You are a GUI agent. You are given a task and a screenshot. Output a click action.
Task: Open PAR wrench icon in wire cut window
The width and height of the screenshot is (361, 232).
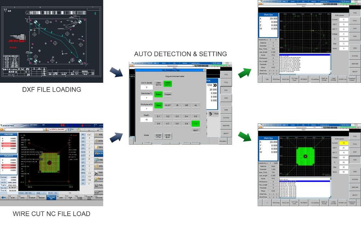pos(99,173)
